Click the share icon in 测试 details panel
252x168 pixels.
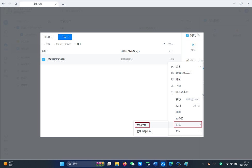click(x=193, y=45)
